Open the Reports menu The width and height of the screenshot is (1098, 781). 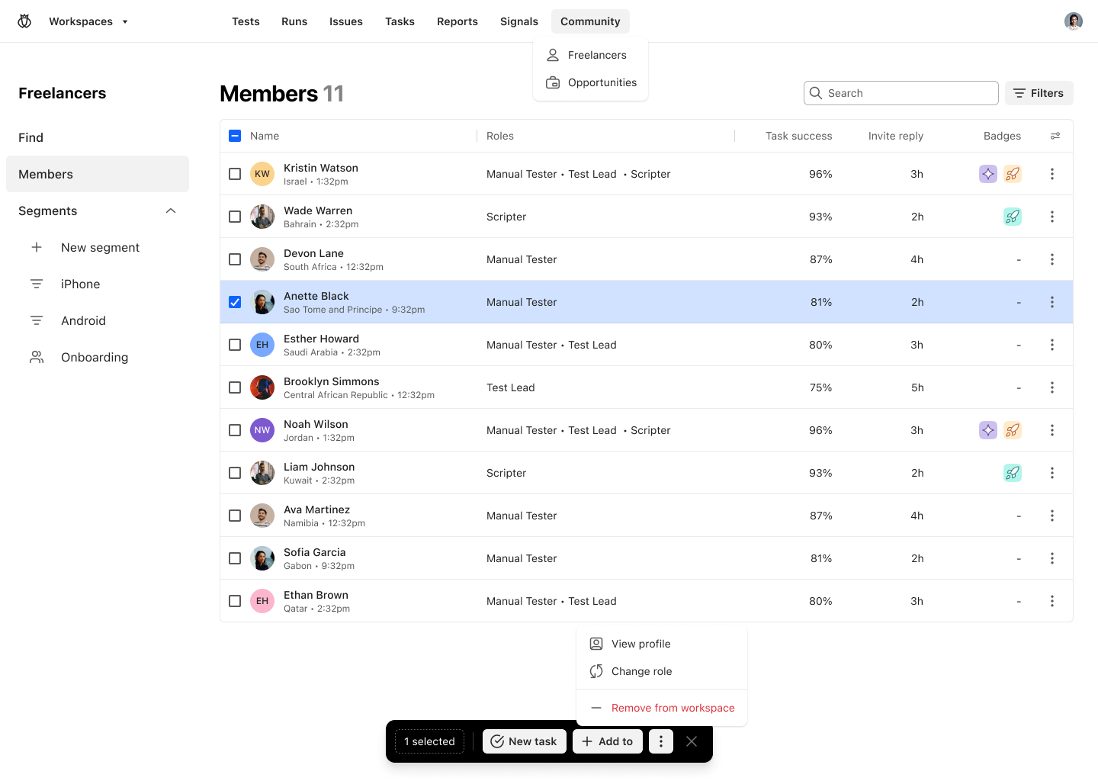coord(457,21)
